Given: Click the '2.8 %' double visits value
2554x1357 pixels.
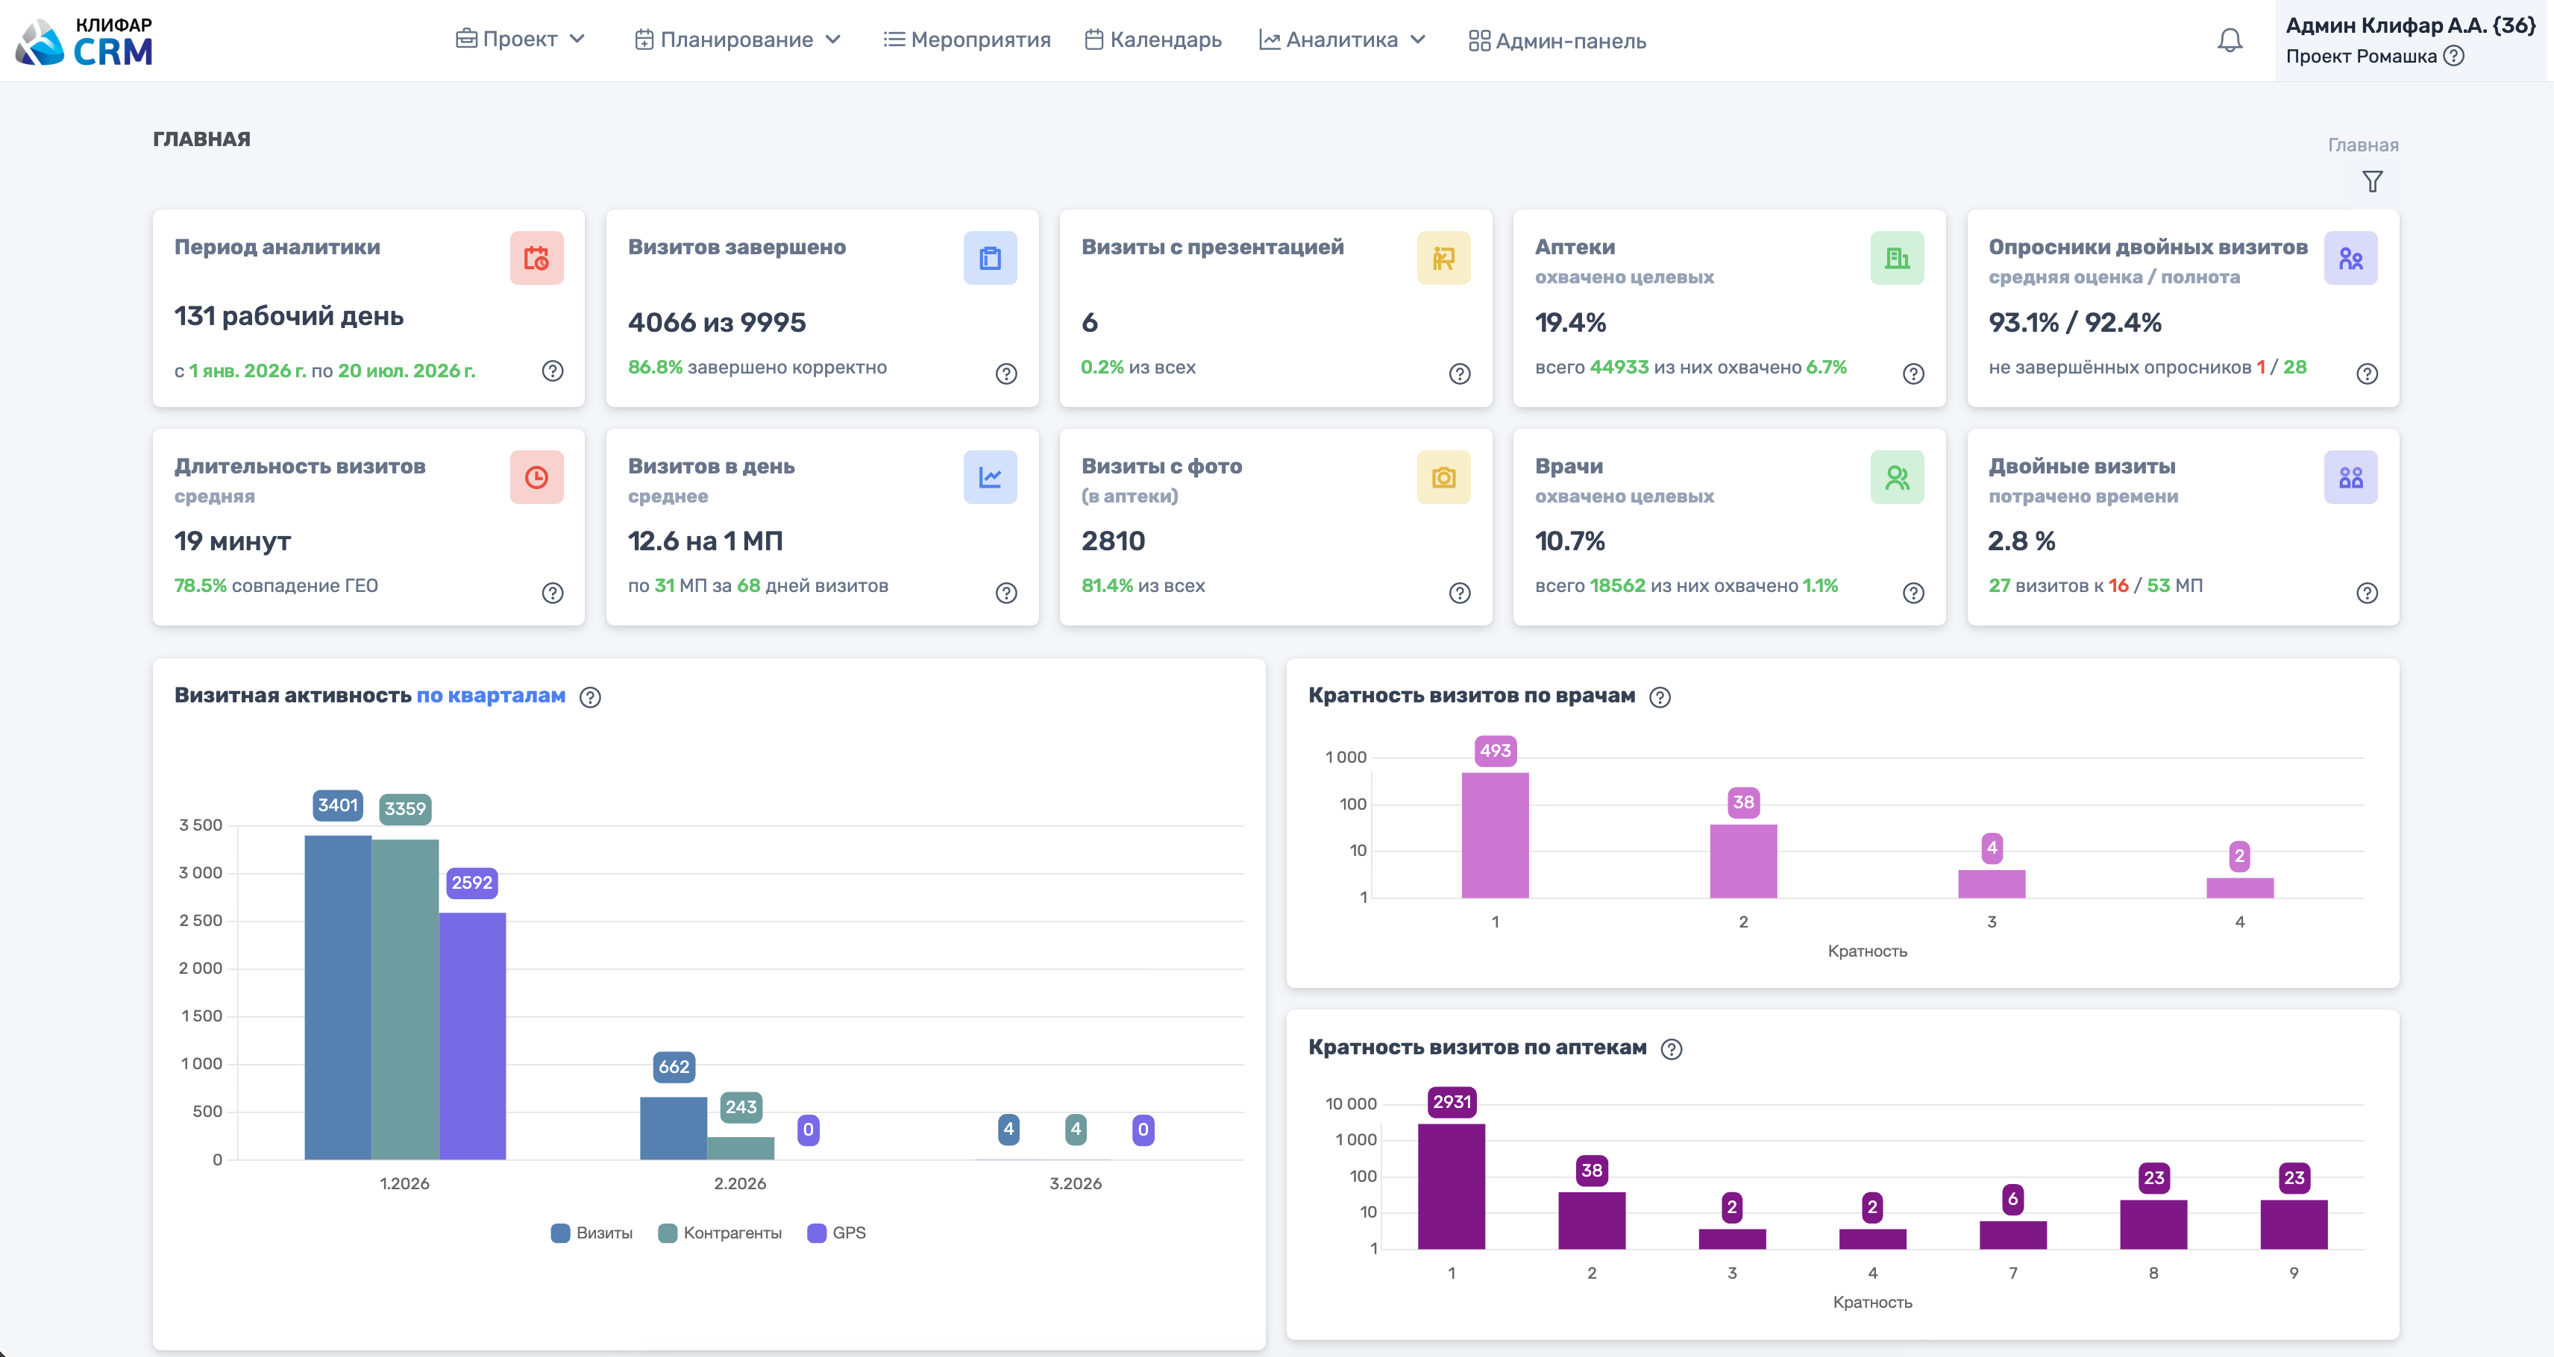Looking at the screenshot, I should click(x=2021, y=541).
